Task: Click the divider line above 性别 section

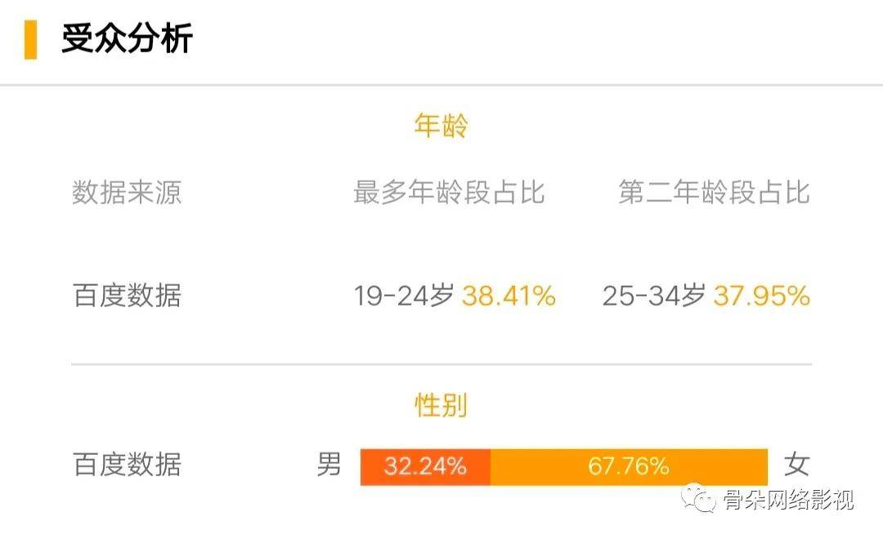Action: [441, 364]
